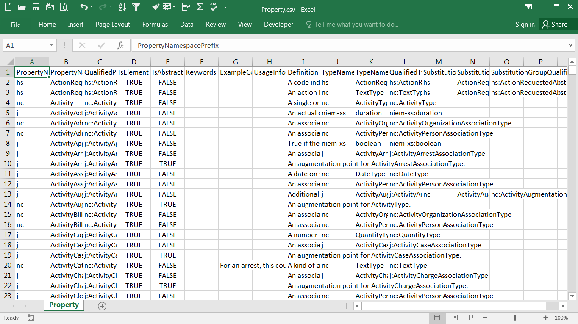The image size is (578, 324).
Task: Run the ABC spelling check icon
Action: [x=214, y=7]
